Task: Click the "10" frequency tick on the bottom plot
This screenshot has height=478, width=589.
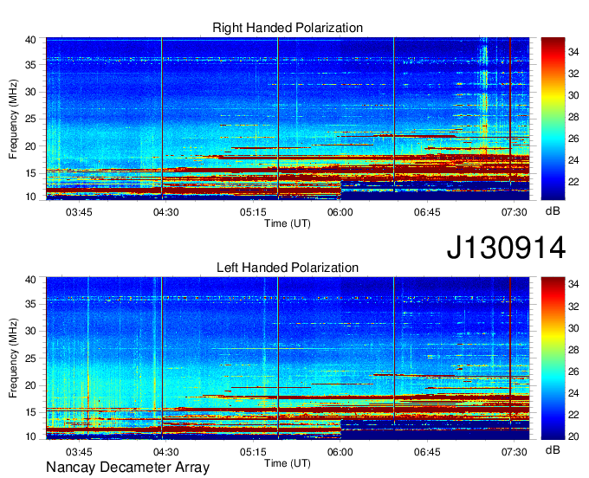Action: coord(30,436)
